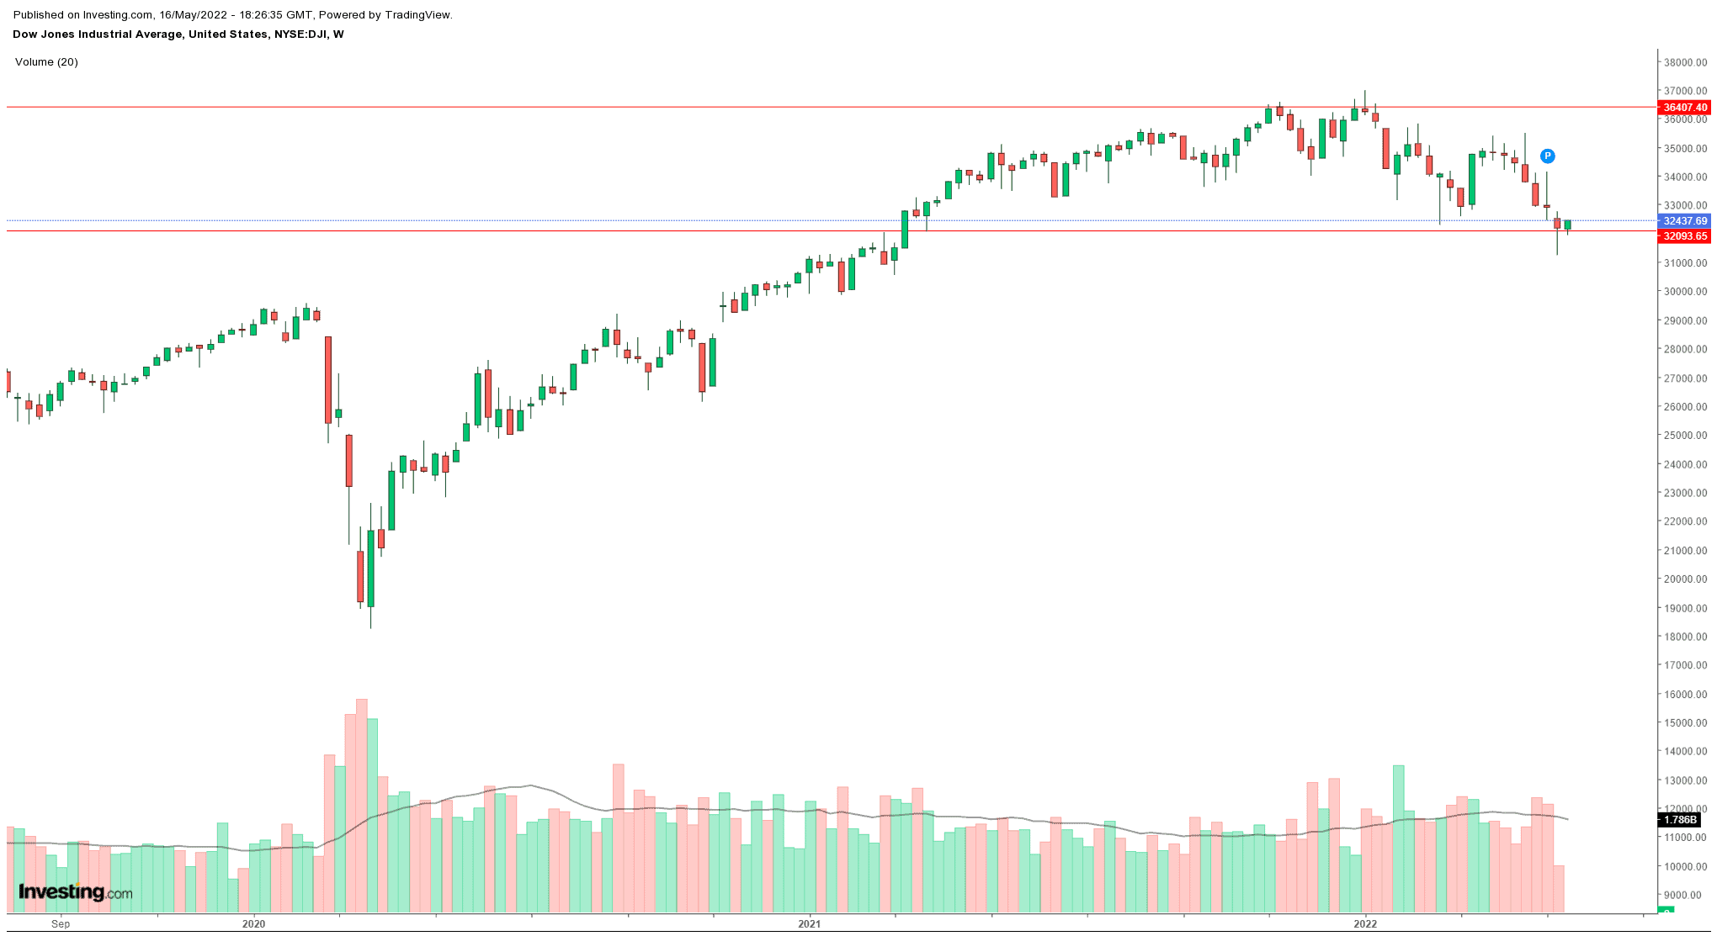Click the black 1.786B volume label

coord(1680,819)
